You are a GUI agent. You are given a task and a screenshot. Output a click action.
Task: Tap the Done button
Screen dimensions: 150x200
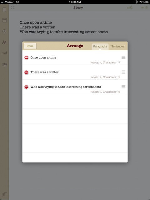click(x=30, y=46)
